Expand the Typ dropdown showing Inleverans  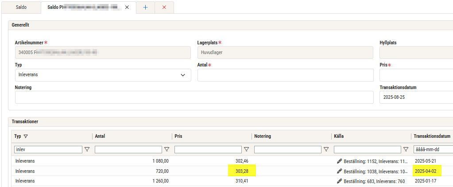183,75
